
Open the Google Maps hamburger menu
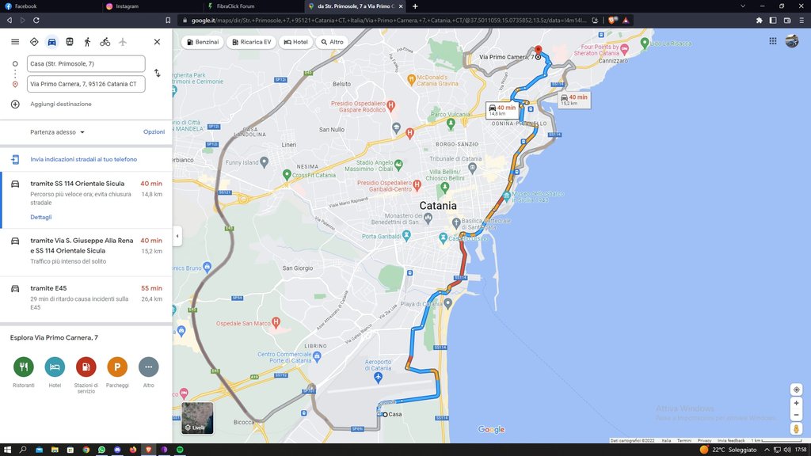(15, 42)
